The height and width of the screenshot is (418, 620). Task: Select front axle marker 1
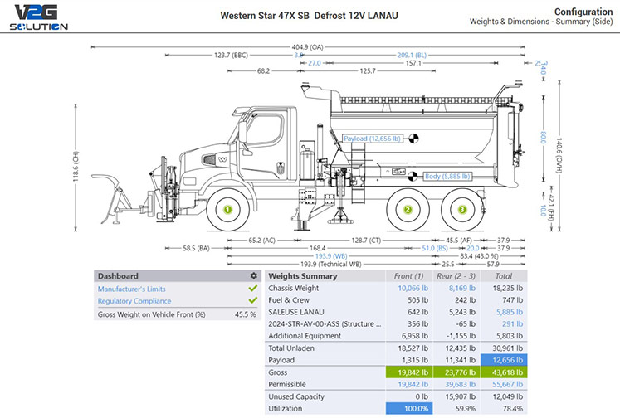(227, 211)
